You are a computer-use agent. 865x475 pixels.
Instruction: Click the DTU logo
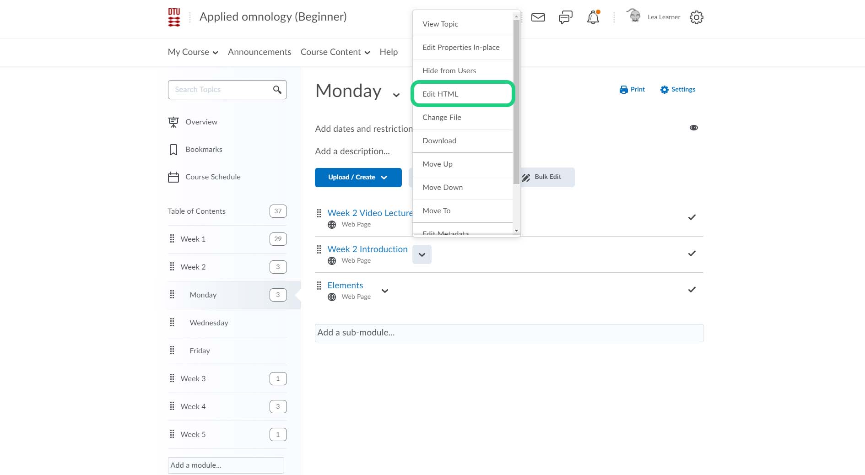click(x=174, y=17)
